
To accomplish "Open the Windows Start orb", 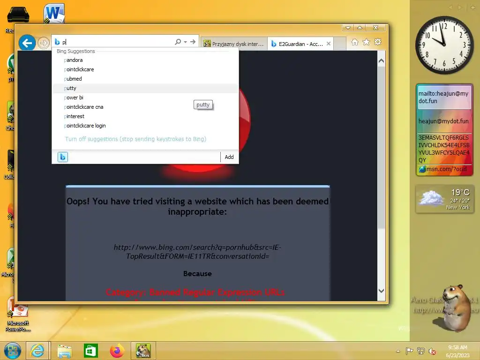I will (x=13, y=351).
